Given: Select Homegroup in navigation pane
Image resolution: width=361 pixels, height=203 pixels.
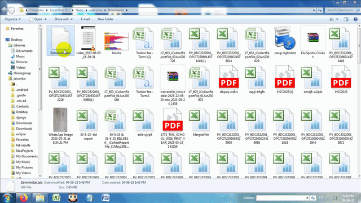Looking at the screenshot, I should [x=22, y=73].
